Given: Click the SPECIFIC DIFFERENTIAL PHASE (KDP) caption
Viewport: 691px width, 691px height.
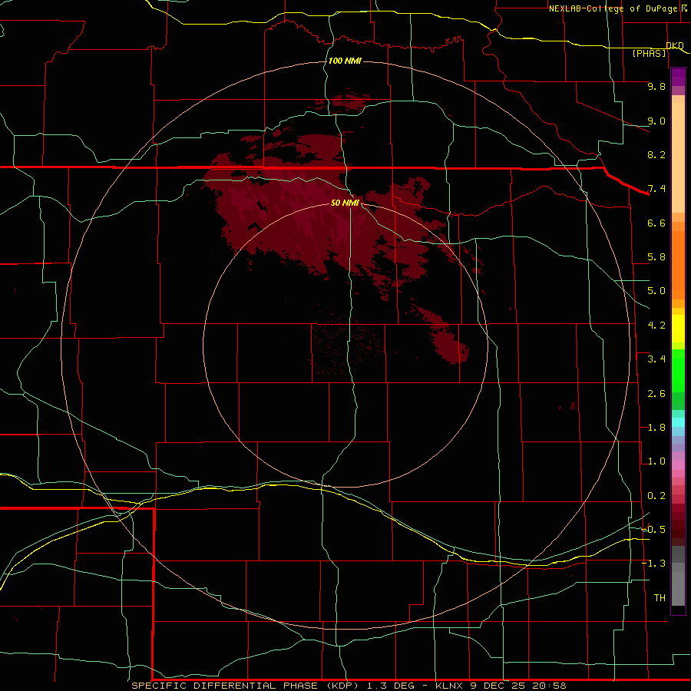Looking at the screenshot, I should [245, 686].
